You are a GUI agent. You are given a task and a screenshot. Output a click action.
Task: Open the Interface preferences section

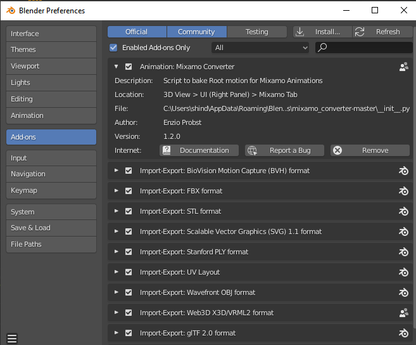(x=51, y=34)
